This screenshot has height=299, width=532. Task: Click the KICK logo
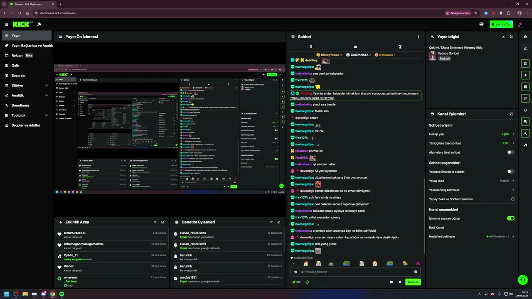pos(22,25)
